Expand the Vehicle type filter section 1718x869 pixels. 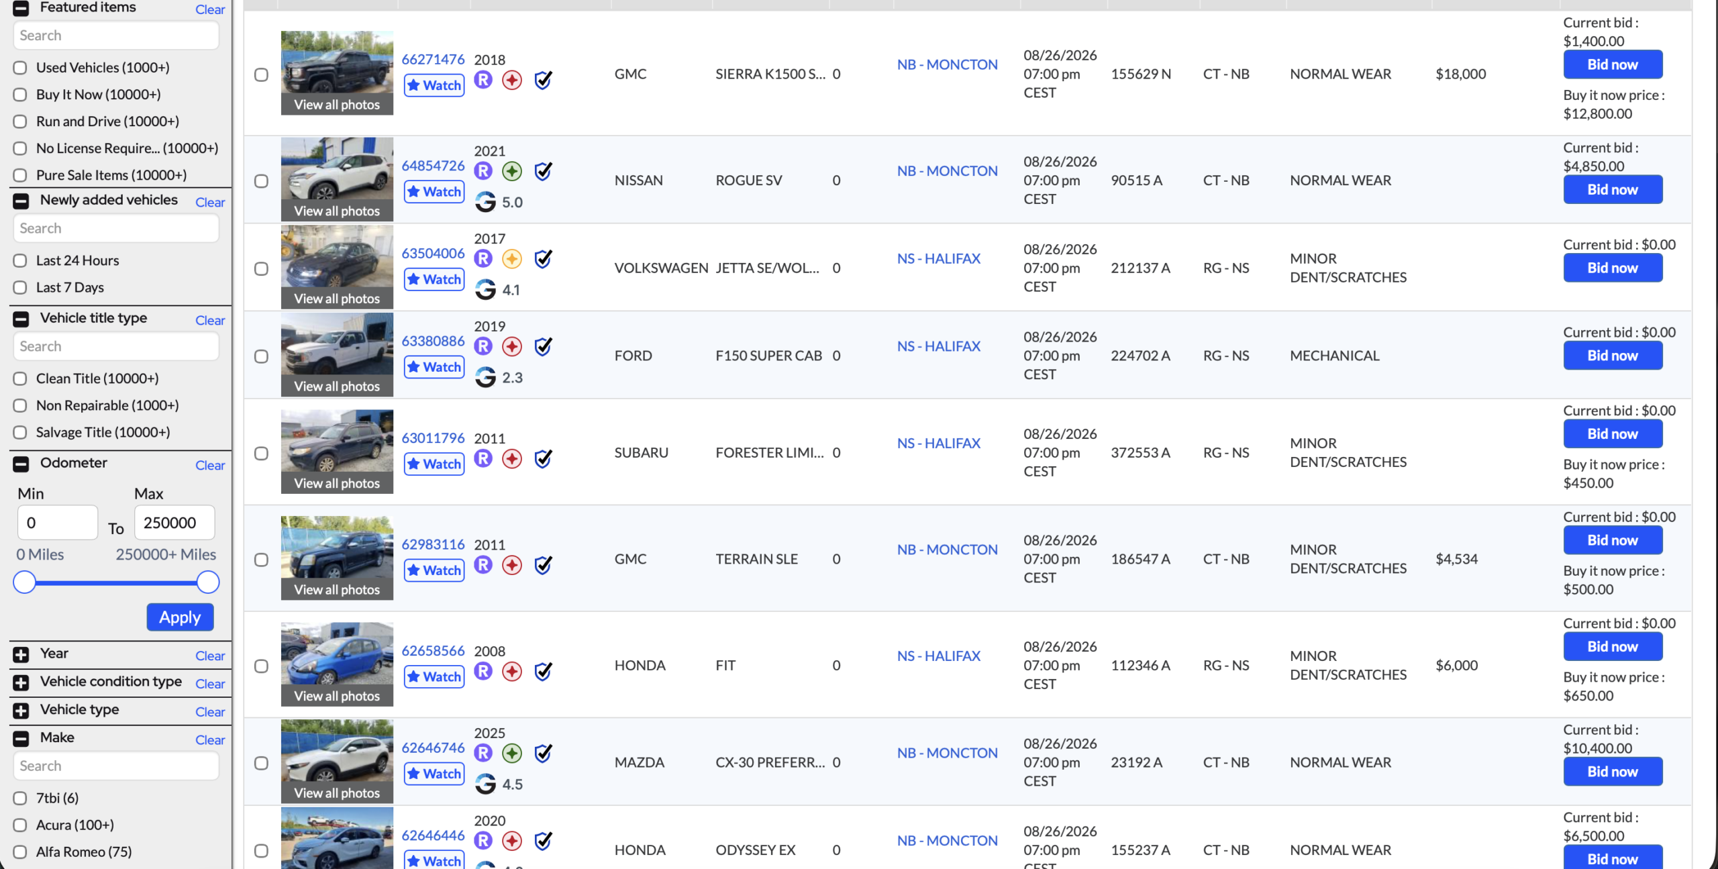coord(21,711)
